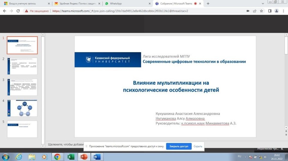The image size is (288, 161).
Task: Click the Скрыть link
Action: pyautogui.click(x=198, y=146)
